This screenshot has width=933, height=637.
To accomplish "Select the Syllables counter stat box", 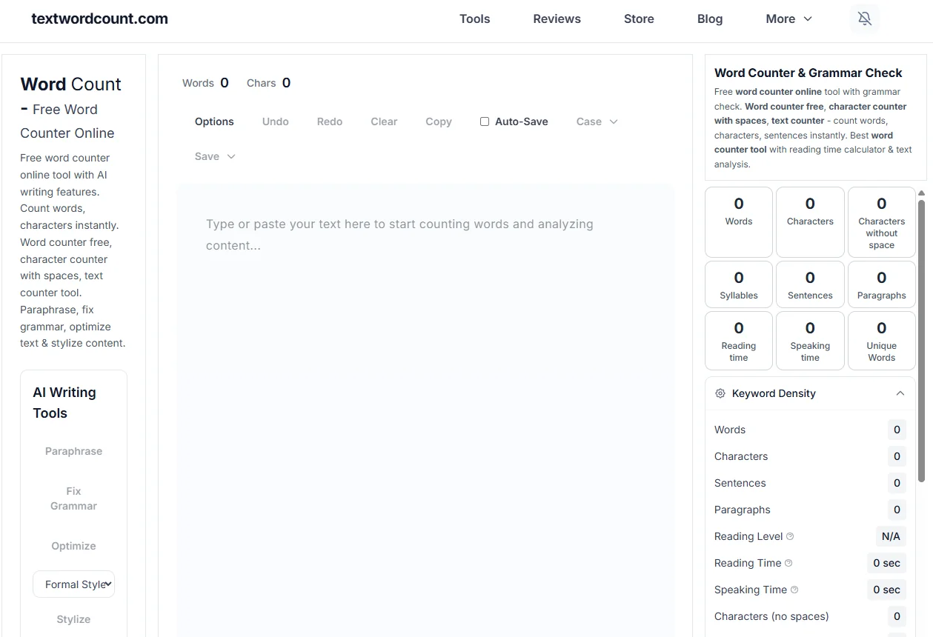I will [x=738, y=284].
